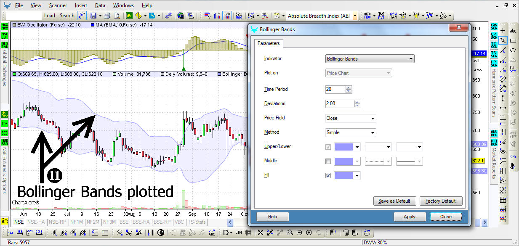The height and width of the screenshot is (246, 519).
Task: Click the MKT REP report icon
Action: (x=494, y=142)
